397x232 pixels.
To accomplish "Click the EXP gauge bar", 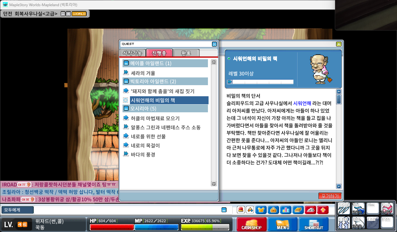I will point(205,227).
